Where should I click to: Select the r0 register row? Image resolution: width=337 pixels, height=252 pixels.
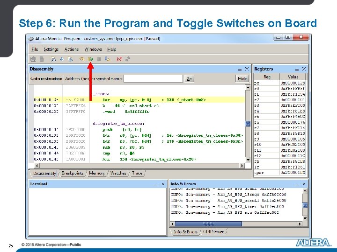click(x=279, y=89)
